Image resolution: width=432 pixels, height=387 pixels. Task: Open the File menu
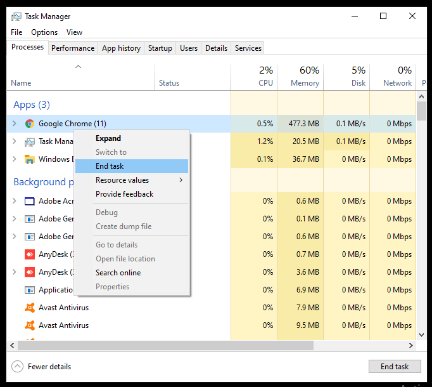pos(16,32)
